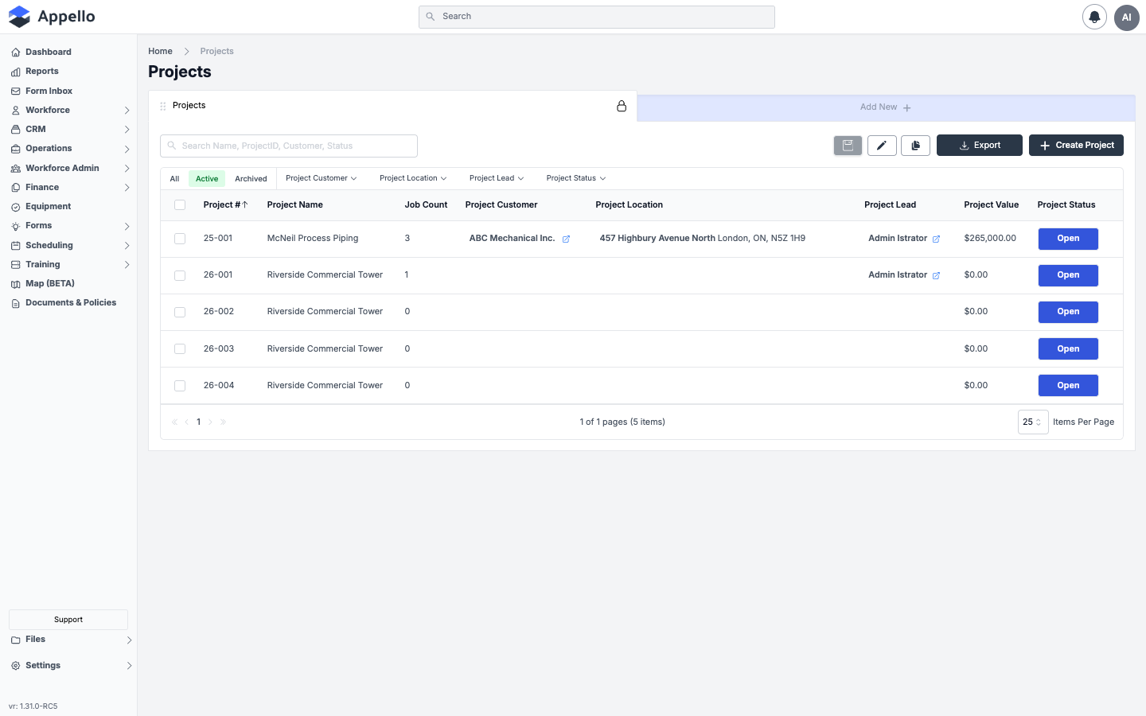Go to previous page arrow
1146x716 pixels.
[186, 422]
